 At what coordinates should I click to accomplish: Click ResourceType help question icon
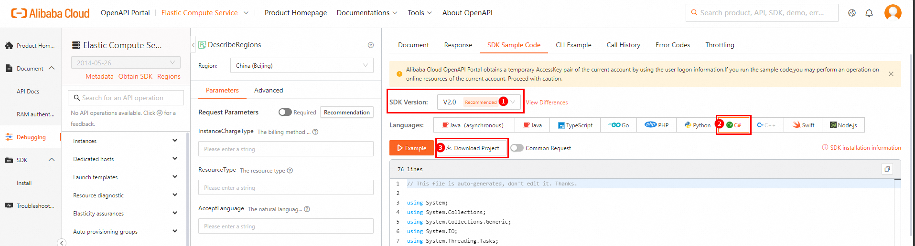pyautogui.click(x=290, y=171)
